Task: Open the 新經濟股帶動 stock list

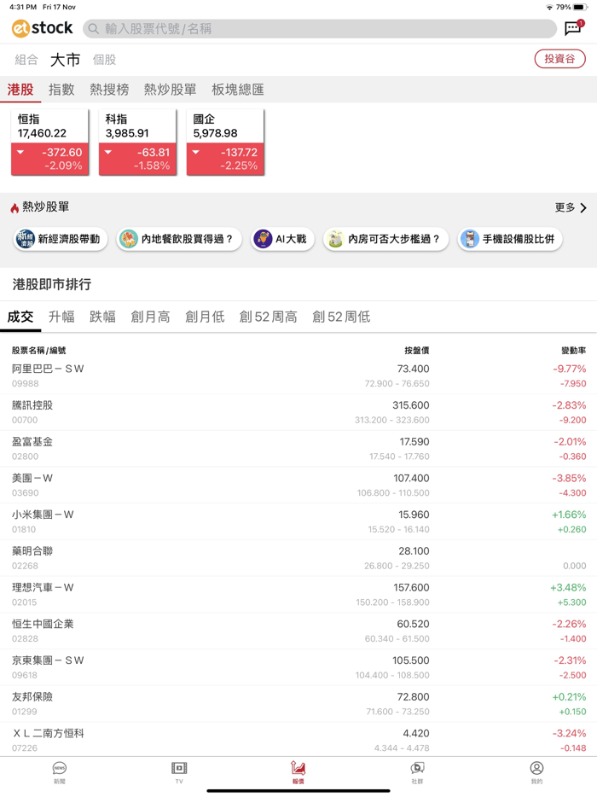Action: point(61,239)
